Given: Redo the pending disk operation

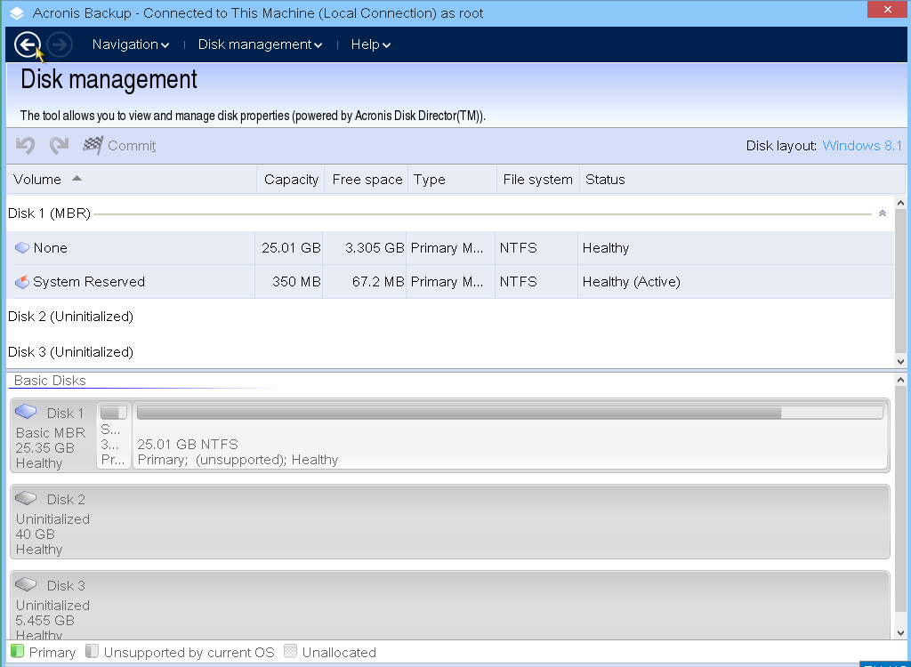Looking at the screenshot, I should pos(59,145).
